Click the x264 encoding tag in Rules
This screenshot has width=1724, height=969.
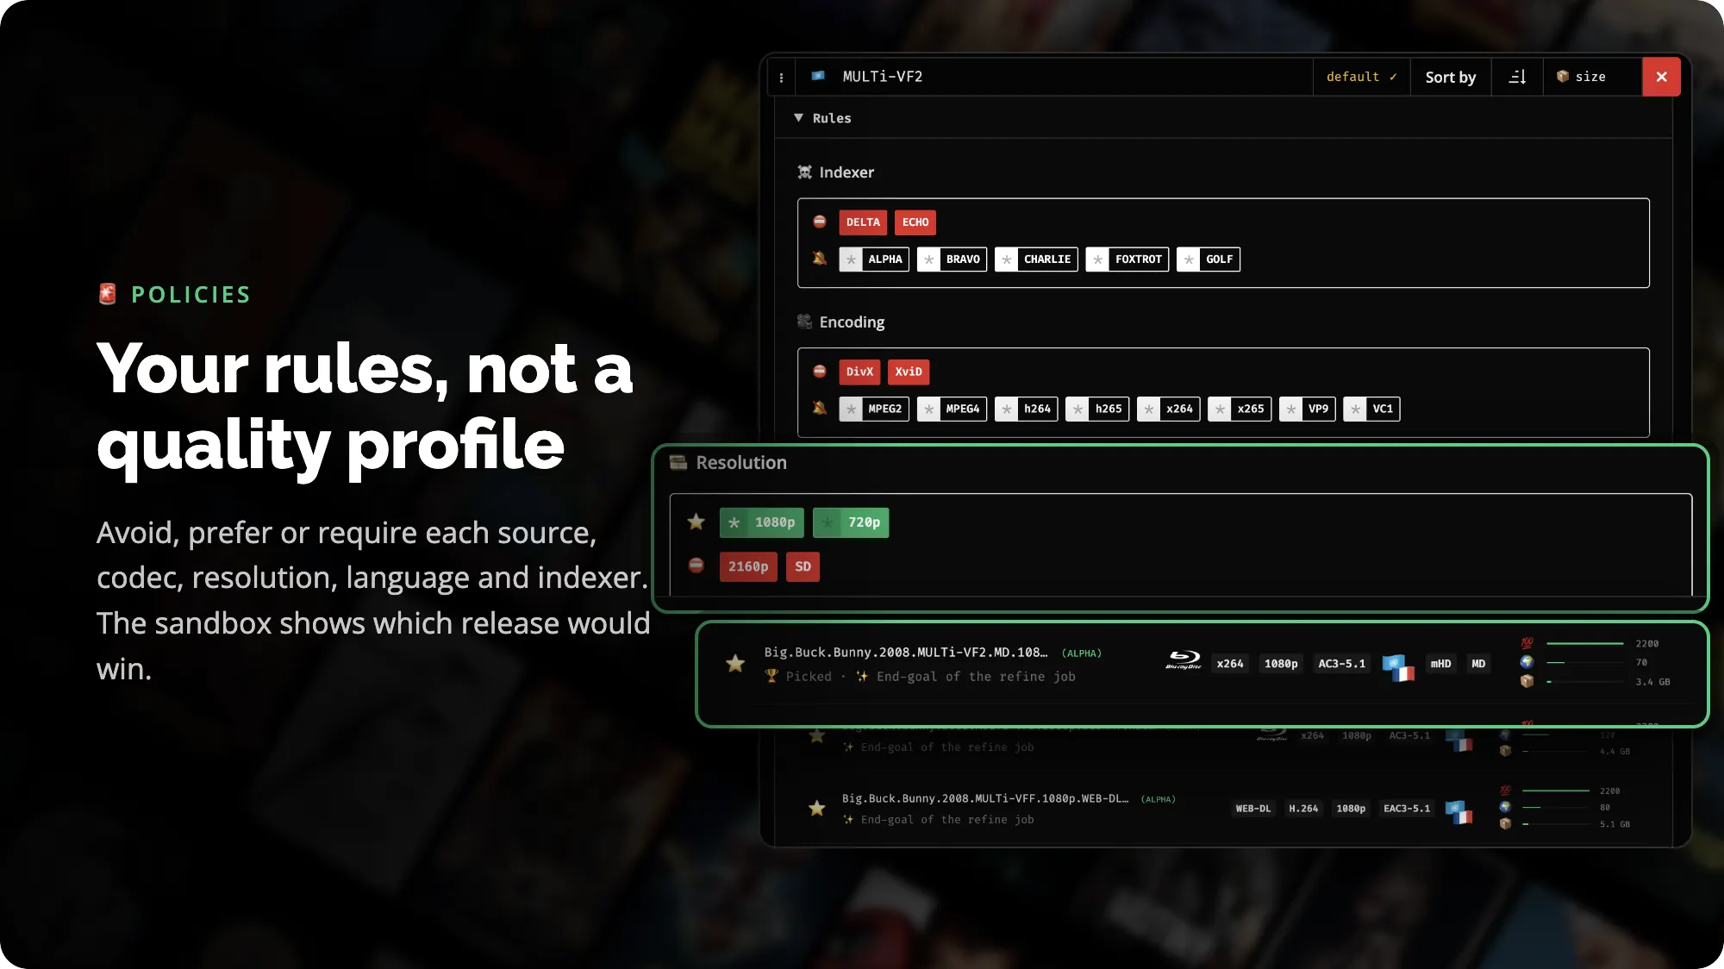[x=1169, y=409]
